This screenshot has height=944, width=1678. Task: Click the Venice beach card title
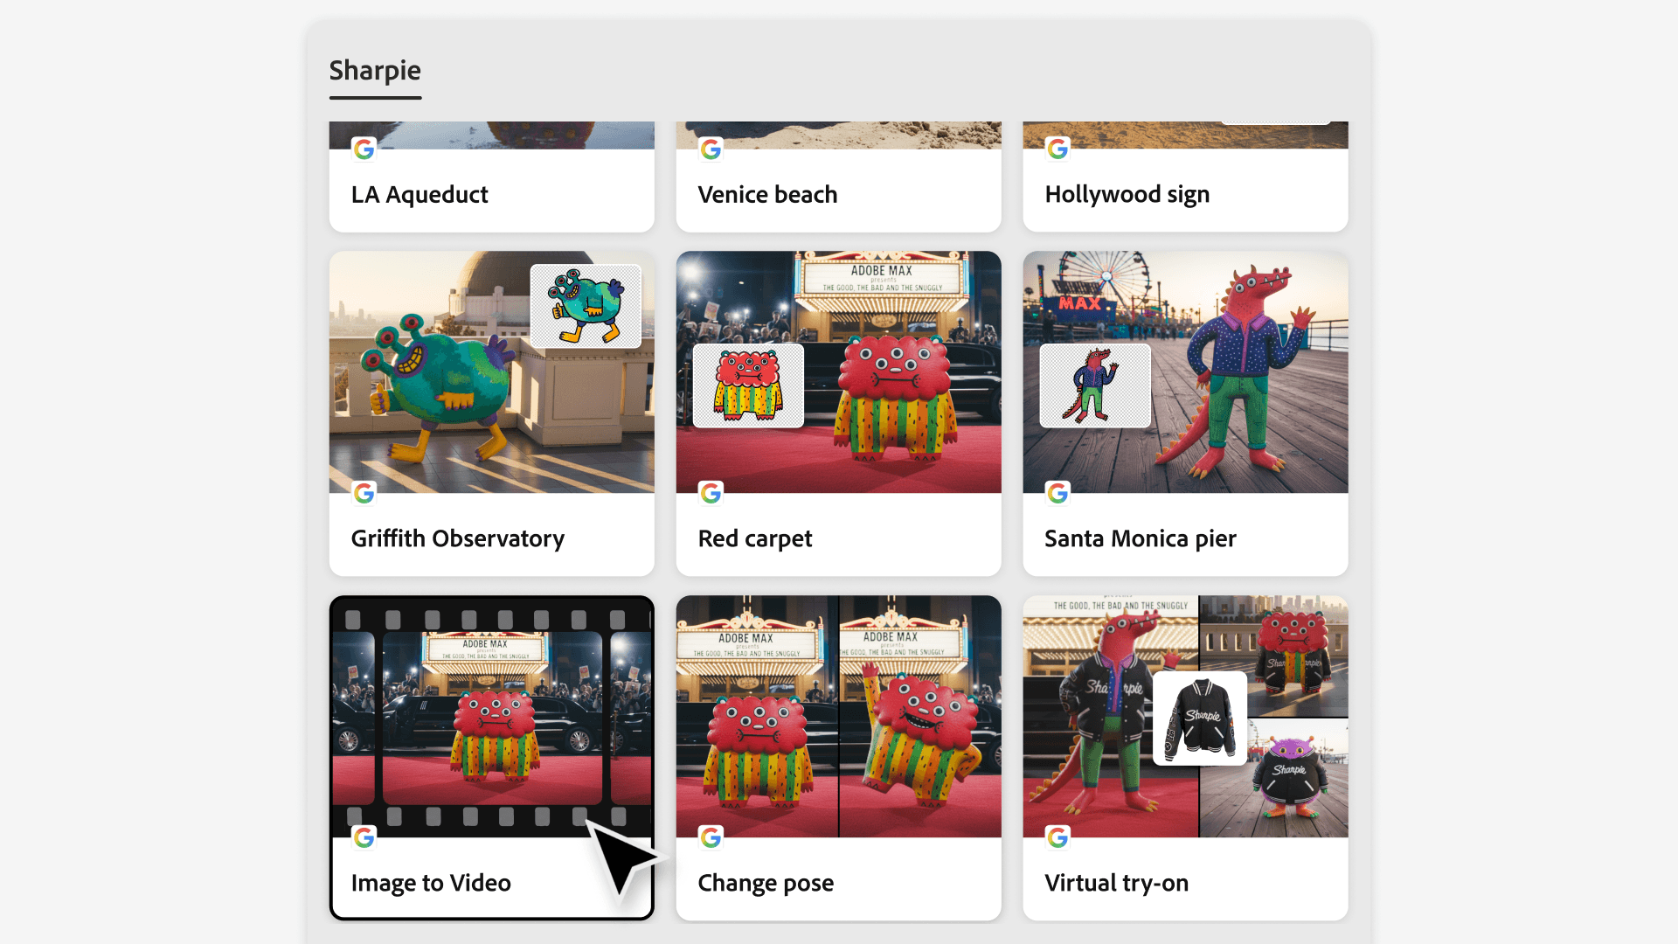pyautogui.click(x=767, y=194)
